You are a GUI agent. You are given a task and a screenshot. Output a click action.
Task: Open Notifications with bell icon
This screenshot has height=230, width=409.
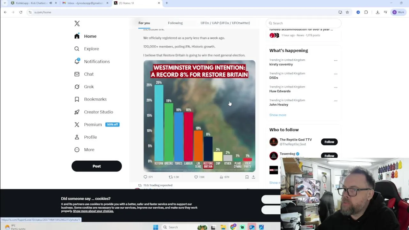[92, 61]
